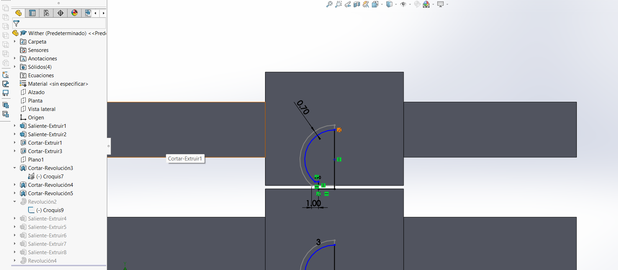The height and width of the screenshot is (270, 618).
Task: Click the Display Style icon
Action: click(x=389, y=4)
